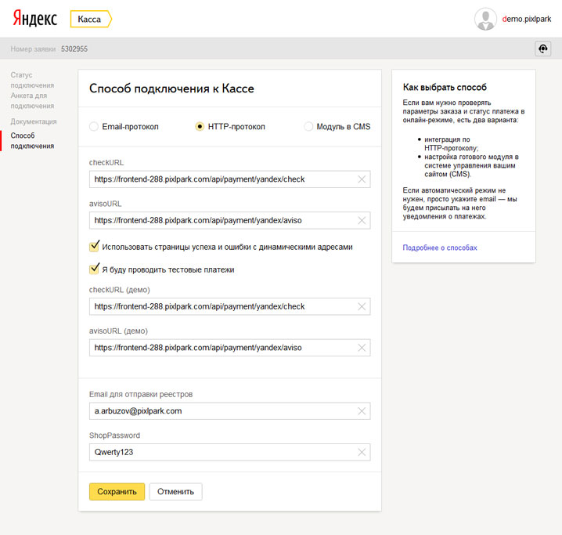Screen dimensions: 562x535
Task: Open the Яндекс logo
Action: [x=35, y=18]
